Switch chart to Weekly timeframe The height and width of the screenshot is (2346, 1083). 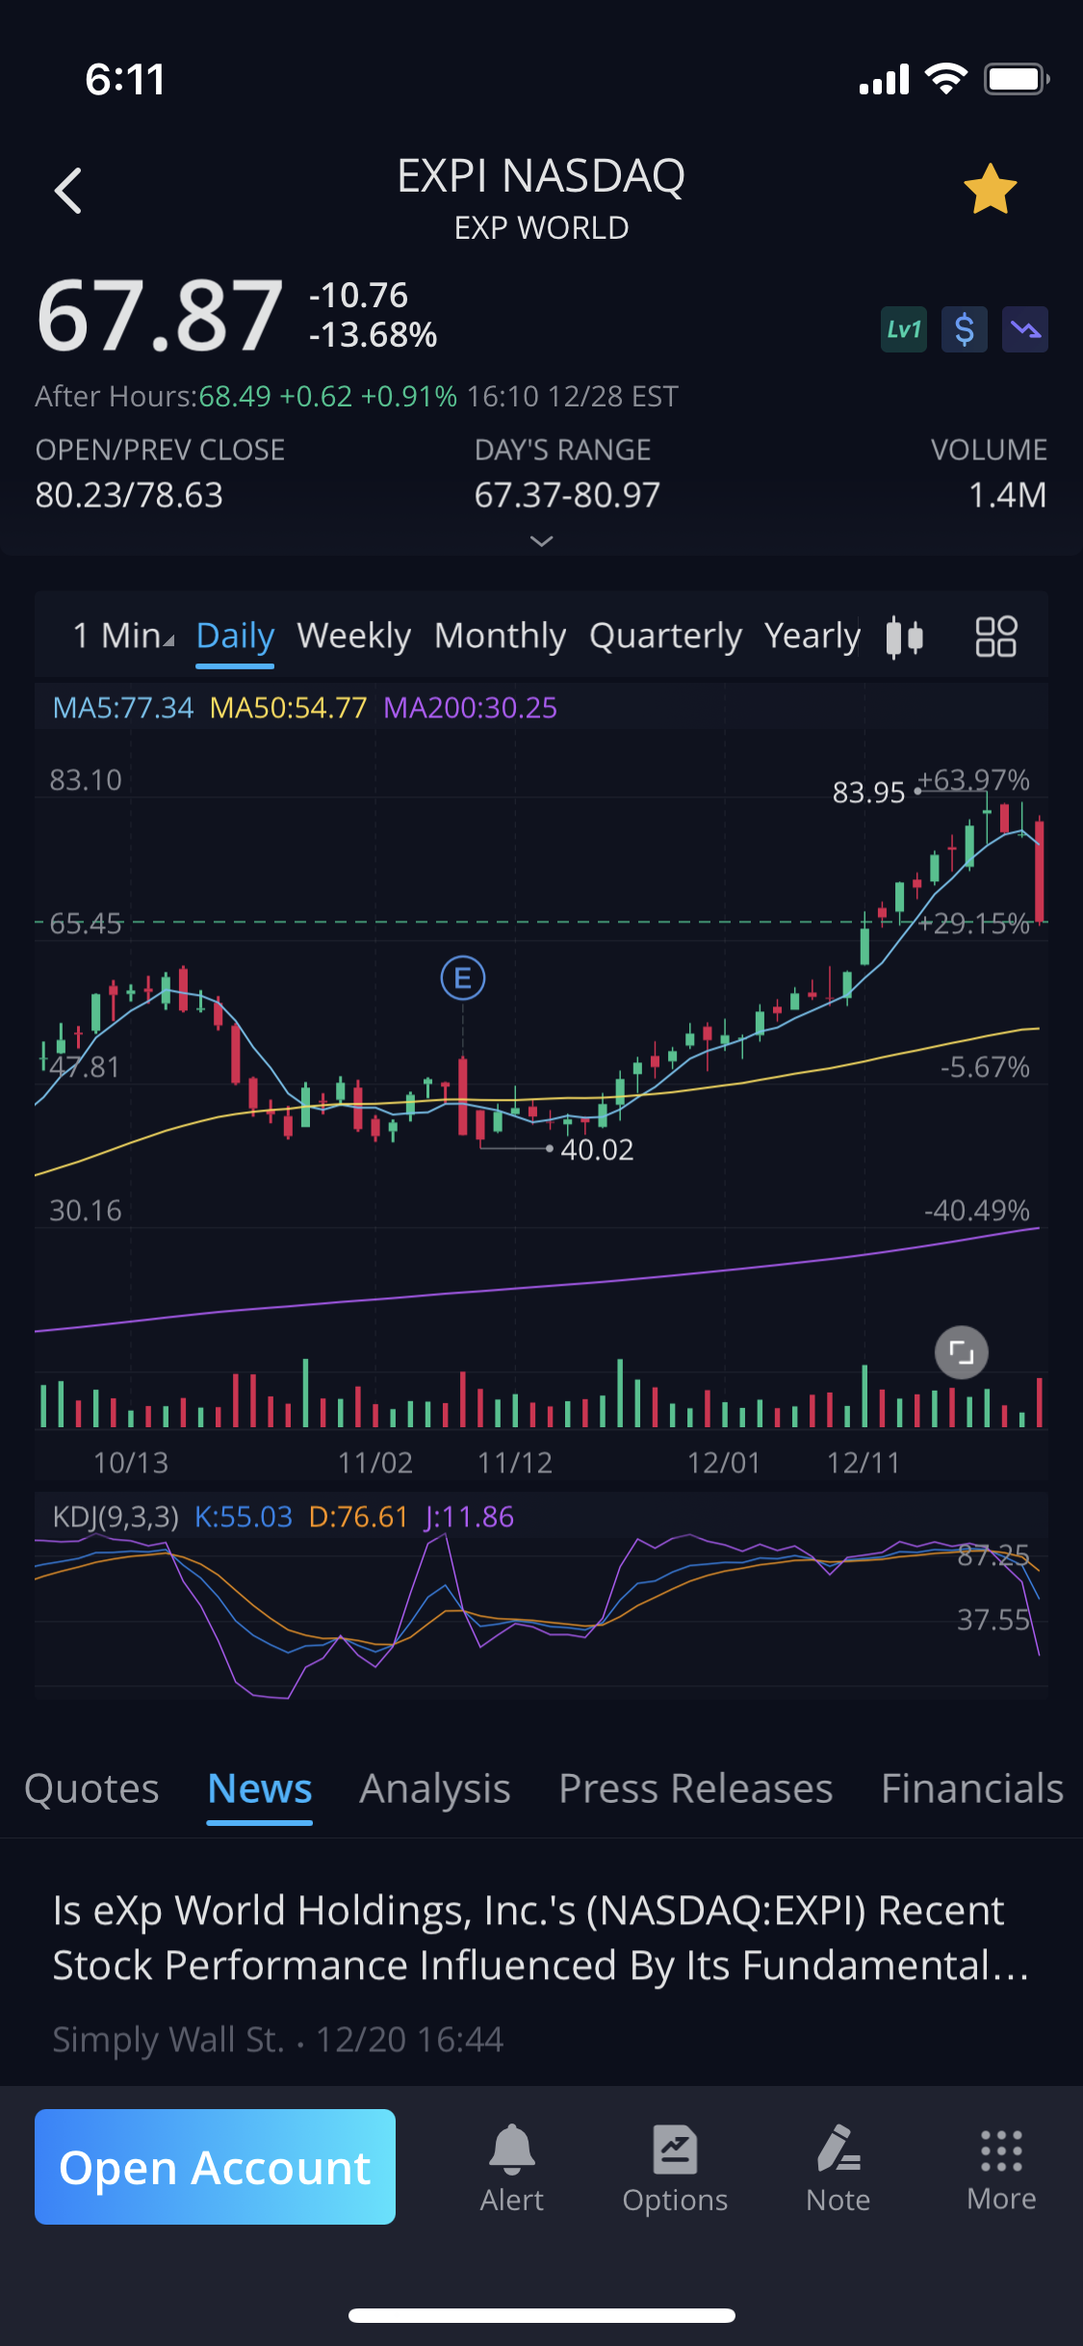353,636
